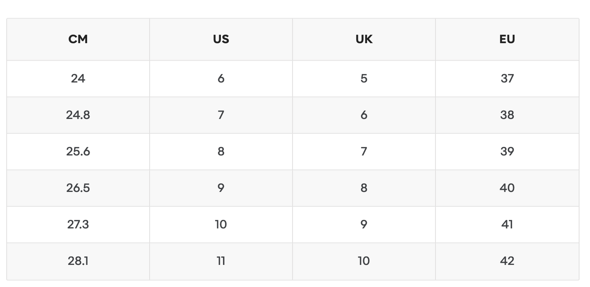Select the 28.1 cm size cell
This screenshot has width=590, height=287.
78,261
